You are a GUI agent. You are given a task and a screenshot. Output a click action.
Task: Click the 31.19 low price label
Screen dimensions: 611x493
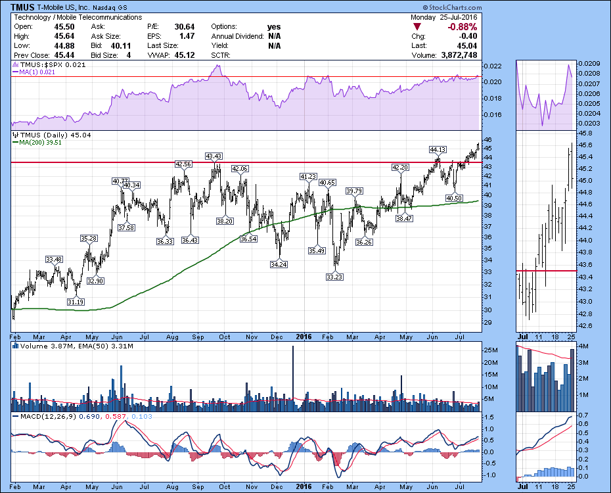click(x=76, y=302)
